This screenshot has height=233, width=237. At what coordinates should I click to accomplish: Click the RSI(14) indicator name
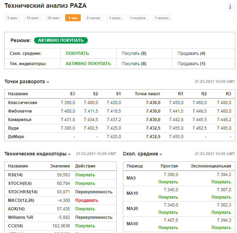[x=15, y=175]
